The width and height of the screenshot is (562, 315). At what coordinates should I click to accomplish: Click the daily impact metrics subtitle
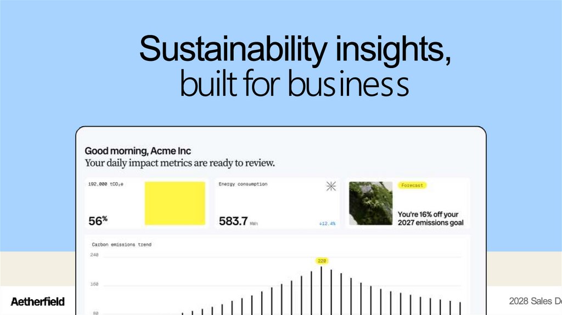(179, 163)
